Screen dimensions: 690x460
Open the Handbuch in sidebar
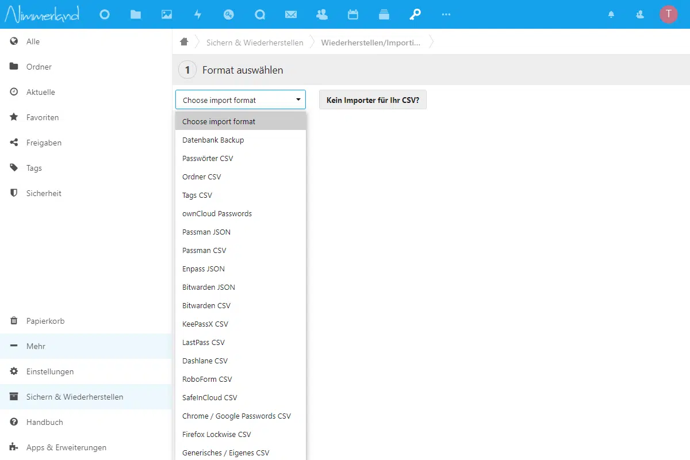86,422
